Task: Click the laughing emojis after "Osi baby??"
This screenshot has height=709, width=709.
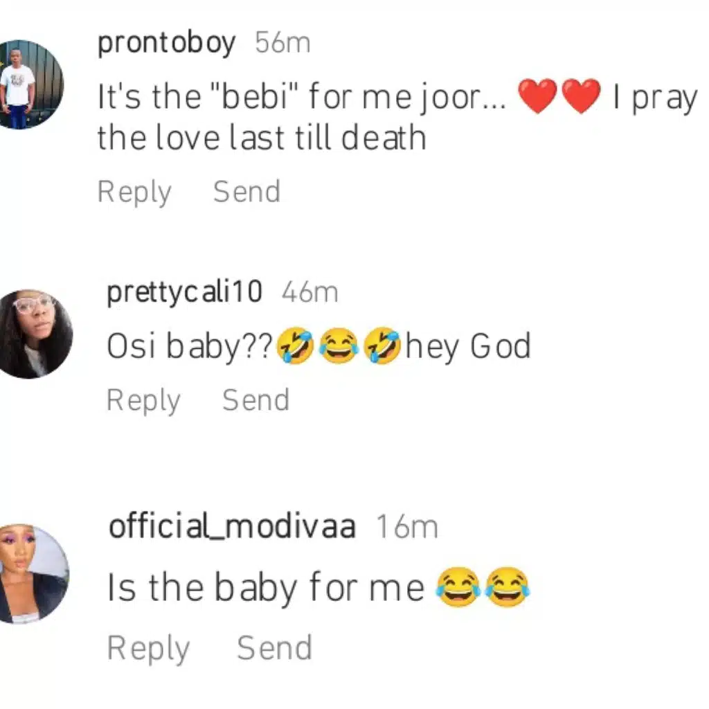Action: (x=339, y=346)
